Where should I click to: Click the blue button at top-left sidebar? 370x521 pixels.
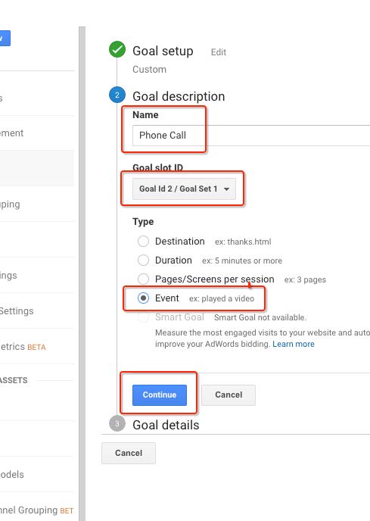tap(5, 38)
